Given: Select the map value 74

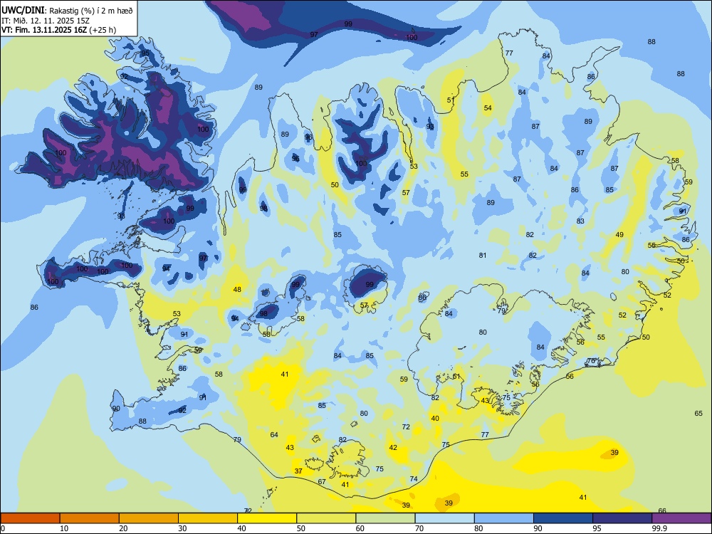Looking at the screenshot, I should pos(414,478).
